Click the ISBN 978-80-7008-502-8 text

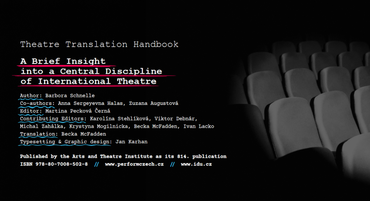pos(54,164)
